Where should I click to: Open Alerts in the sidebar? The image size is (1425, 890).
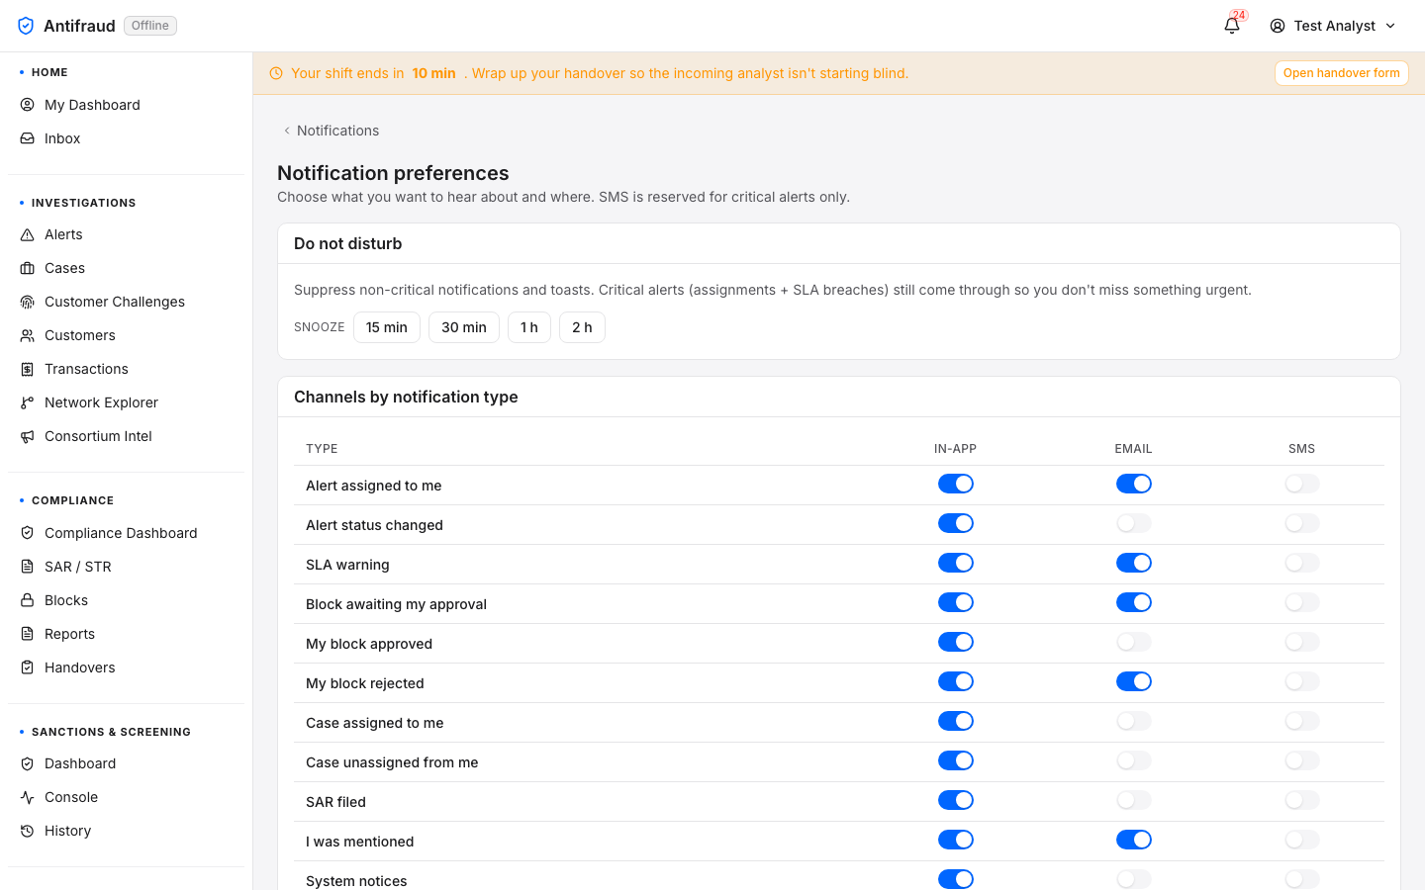[x=126, y=234]
